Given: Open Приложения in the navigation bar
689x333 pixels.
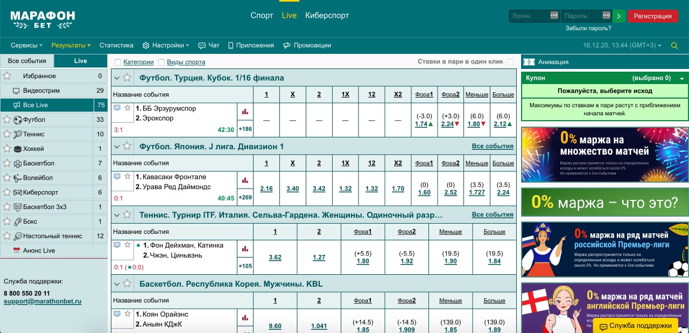Looking at the screenshot, I should [x=251, y=46].
